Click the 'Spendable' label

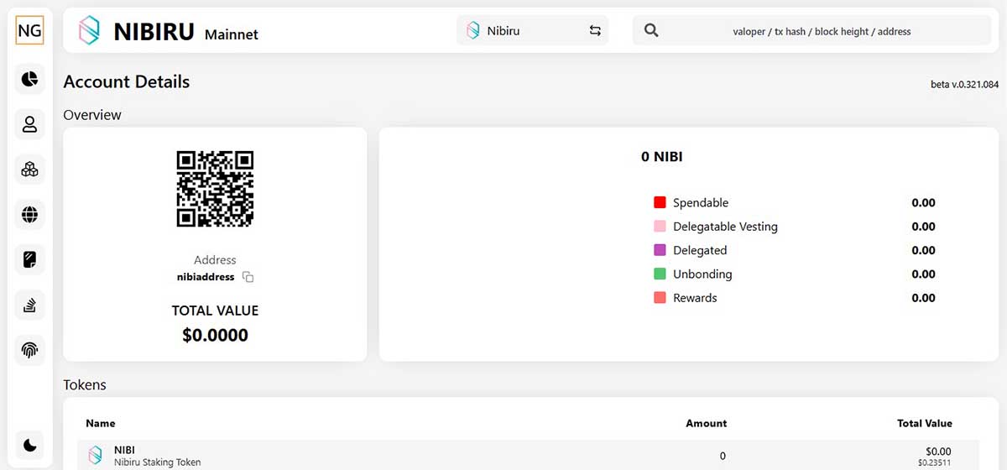point(701,203)
